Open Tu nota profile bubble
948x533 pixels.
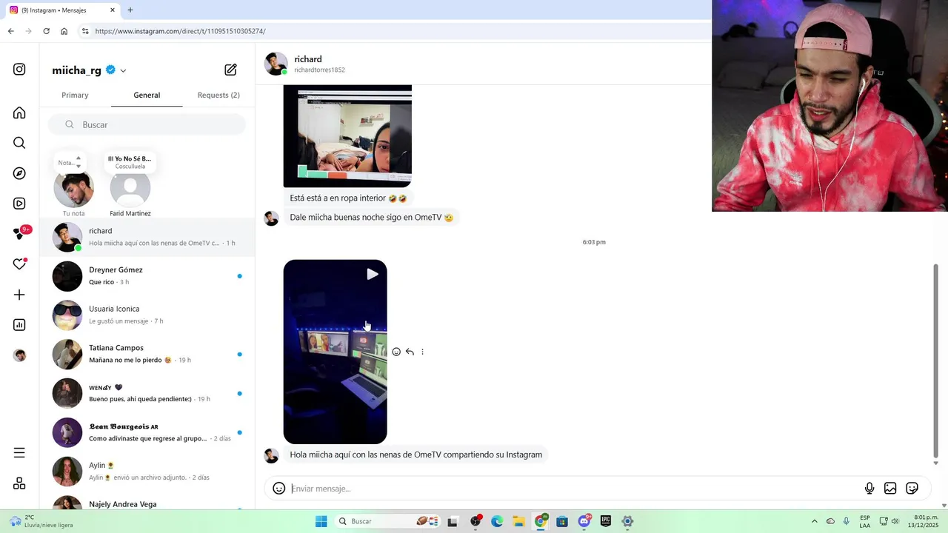point(73,188)
